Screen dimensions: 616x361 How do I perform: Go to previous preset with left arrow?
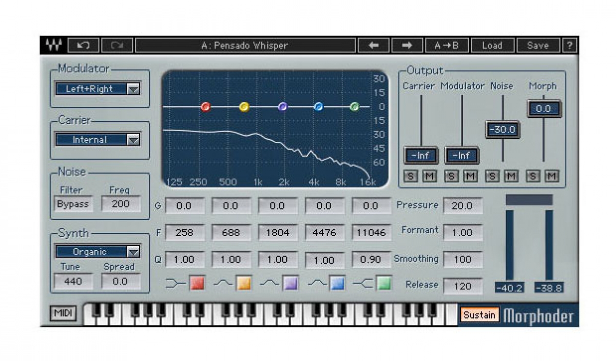(374, 45)
